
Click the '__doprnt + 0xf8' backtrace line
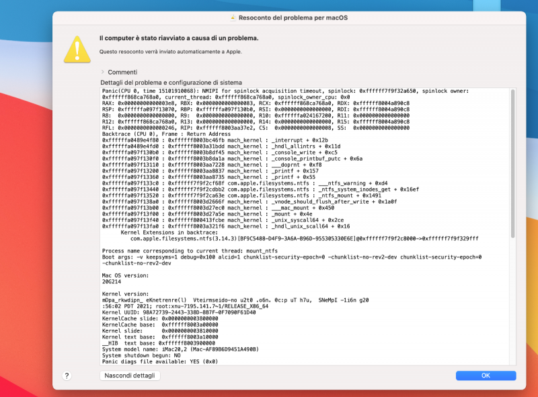[212, 165]
